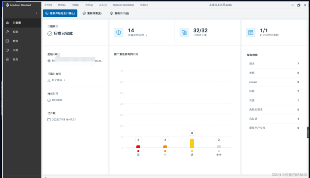This screenshot has width=310, height=178.
Task: Click the AppScan Standard logo icon
Action: pos(7,5)
